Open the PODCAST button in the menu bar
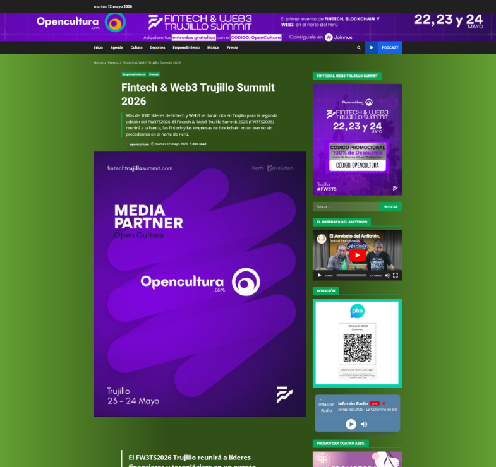This screenshot has width=496, height=467. pyautogui.click(x=390, y=48)
